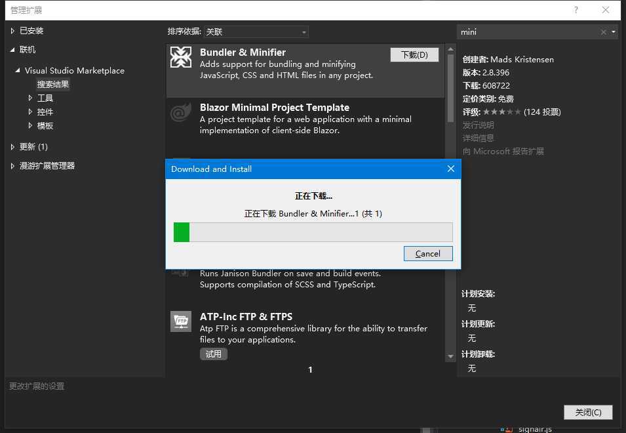Select 搜索结果 search results tree item

[x=53, y=84]
